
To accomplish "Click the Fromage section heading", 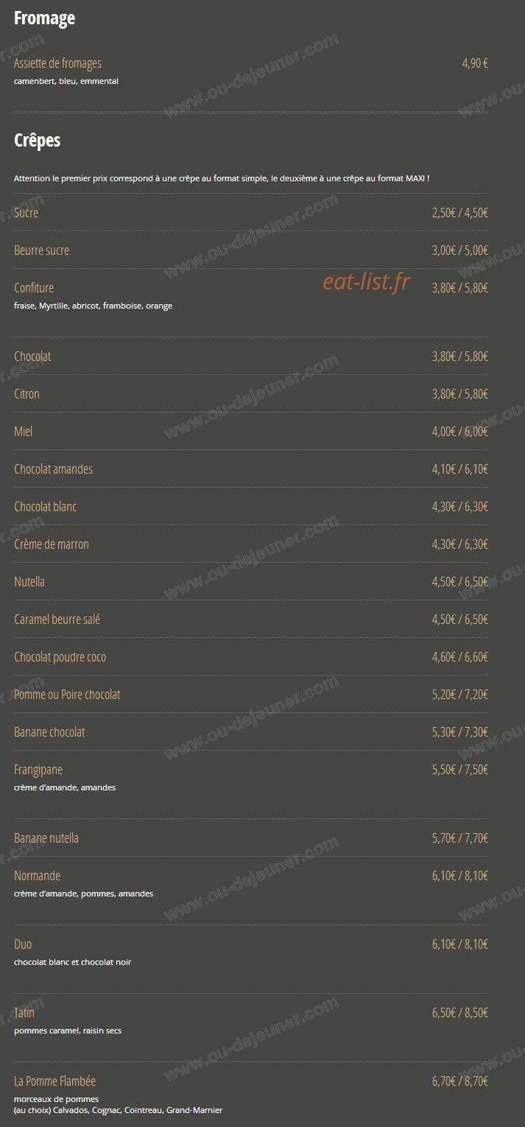I will (44, 18).
